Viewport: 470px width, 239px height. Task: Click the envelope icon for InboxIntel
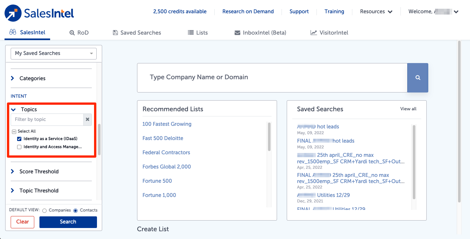click(x=237, y=33)
